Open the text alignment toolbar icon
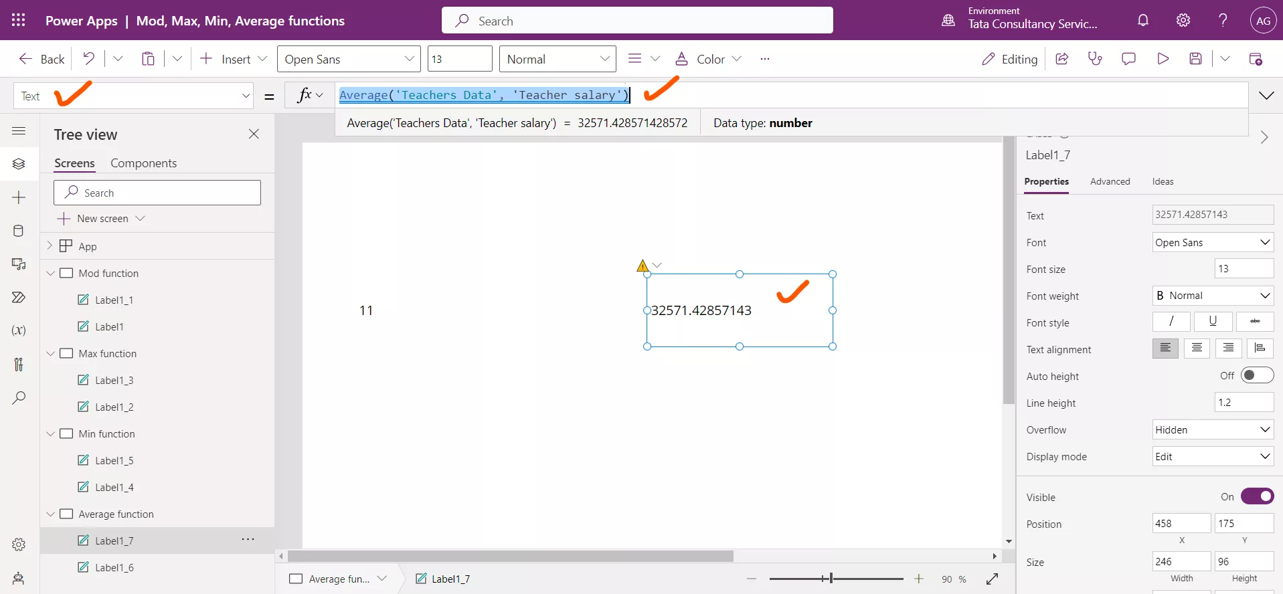The image size is (1283, 594). pyautogui.click(x=634, y=59)
